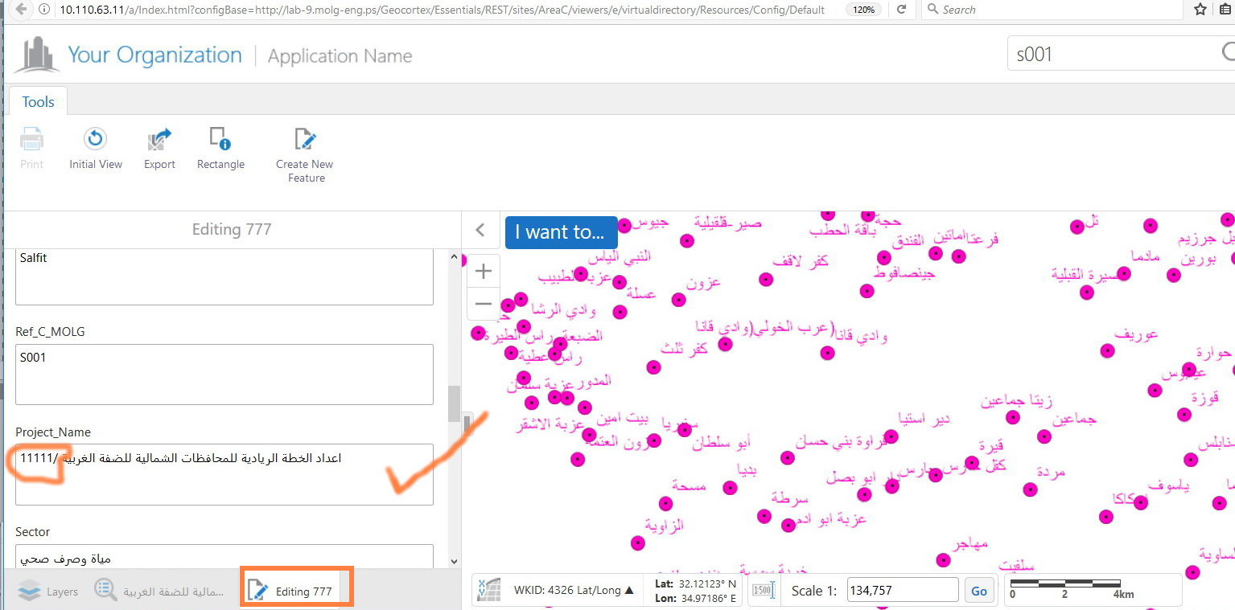
Task: Click the Project_Name field label
Action: 53,432
